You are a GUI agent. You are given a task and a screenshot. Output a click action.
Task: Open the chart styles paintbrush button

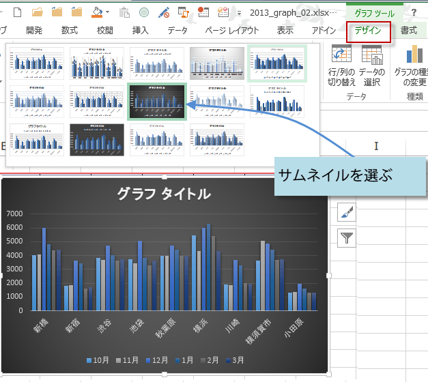[x=347, y=213]
